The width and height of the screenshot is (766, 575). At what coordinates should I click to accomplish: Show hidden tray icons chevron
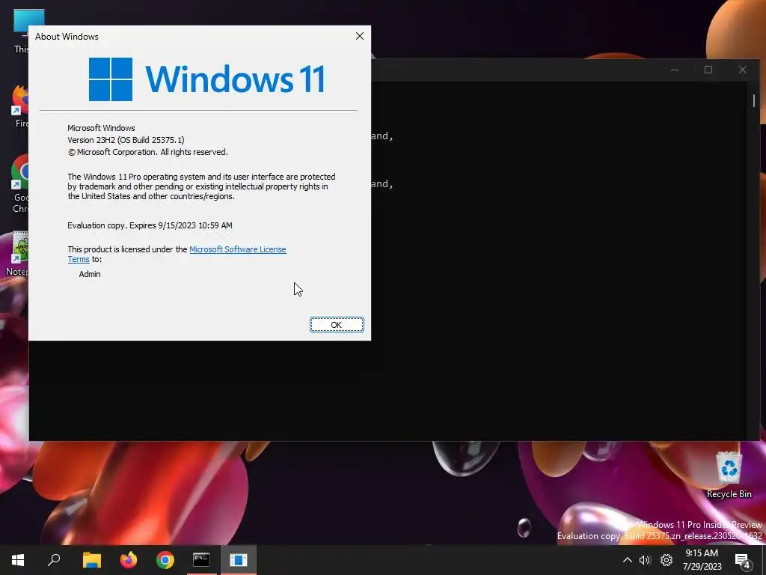(x=628, y=560)
